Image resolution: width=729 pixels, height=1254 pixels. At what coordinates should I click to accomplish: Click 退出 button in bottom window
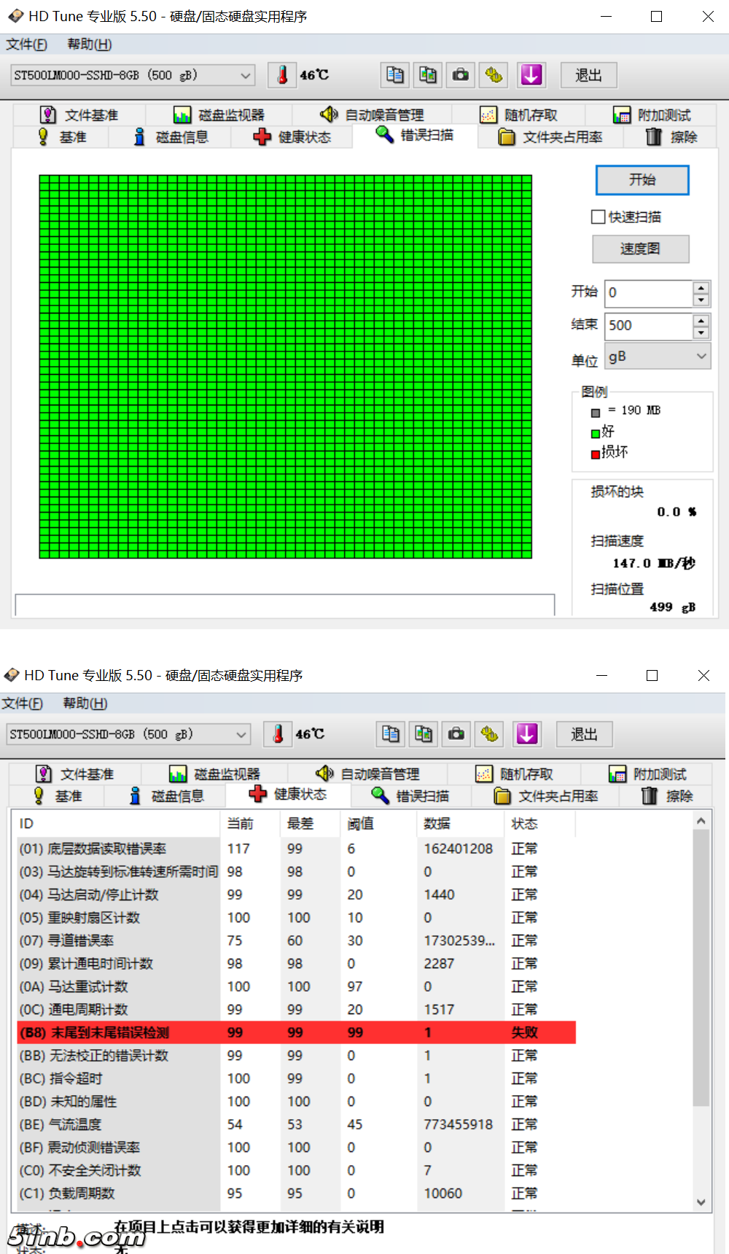point(585,734)
